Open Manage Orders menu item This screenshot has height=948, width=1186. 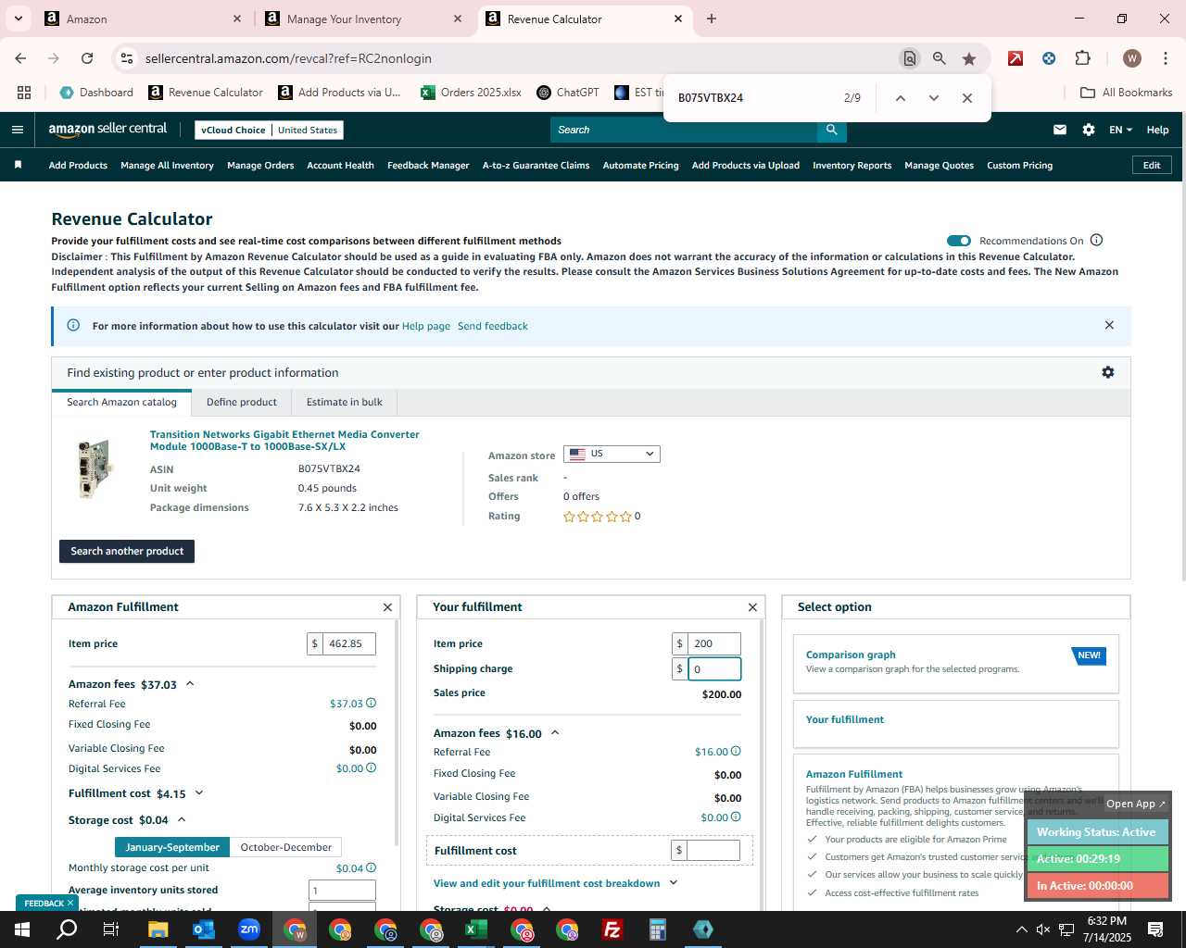pyautogui.click(x=260, y=166)
